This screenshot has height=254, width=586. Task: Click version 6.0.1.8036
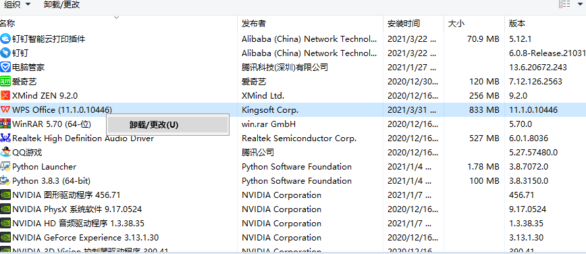(x=529, y=138)
